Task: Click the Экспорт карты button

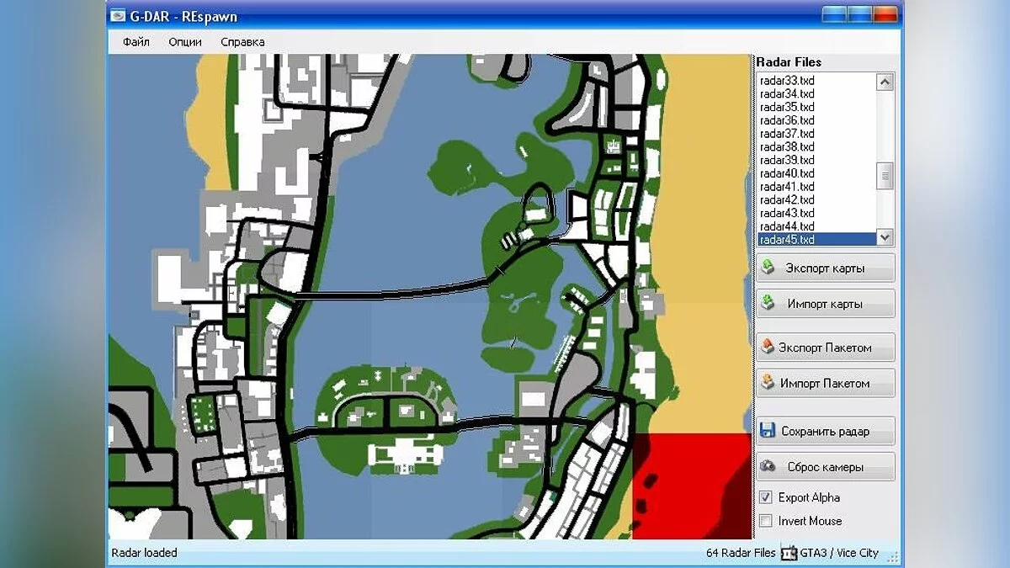Action: pos(826,268)
